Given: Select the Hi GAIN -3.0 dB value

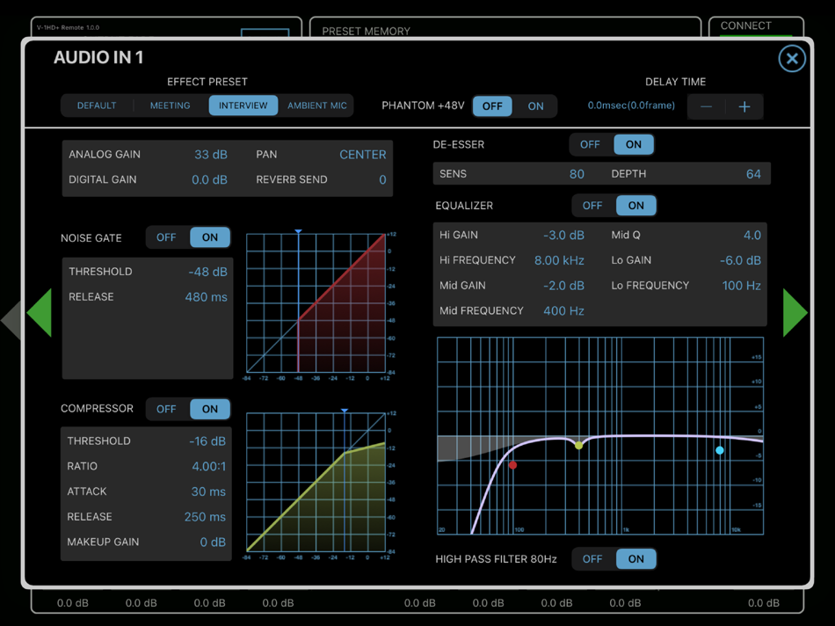Looking at the screenshot, I should click(563, 236).
